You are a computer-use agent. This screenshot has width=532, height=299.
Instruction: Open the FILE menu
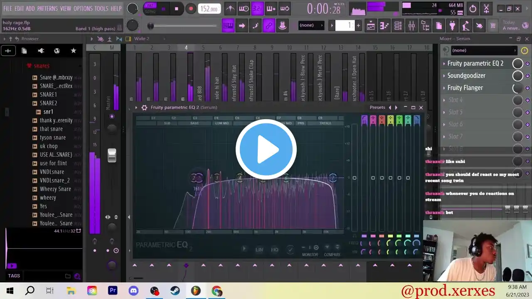[7, 8]
